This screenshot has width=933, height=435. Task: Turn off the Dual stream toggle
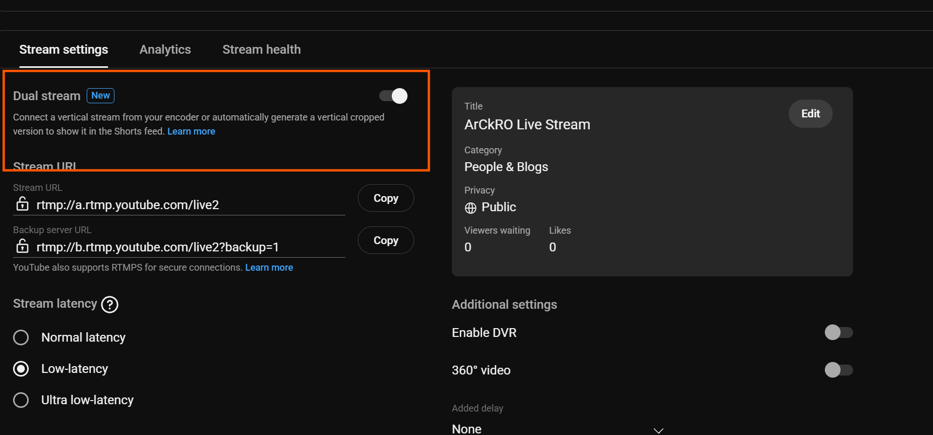(x=393, y=96)
